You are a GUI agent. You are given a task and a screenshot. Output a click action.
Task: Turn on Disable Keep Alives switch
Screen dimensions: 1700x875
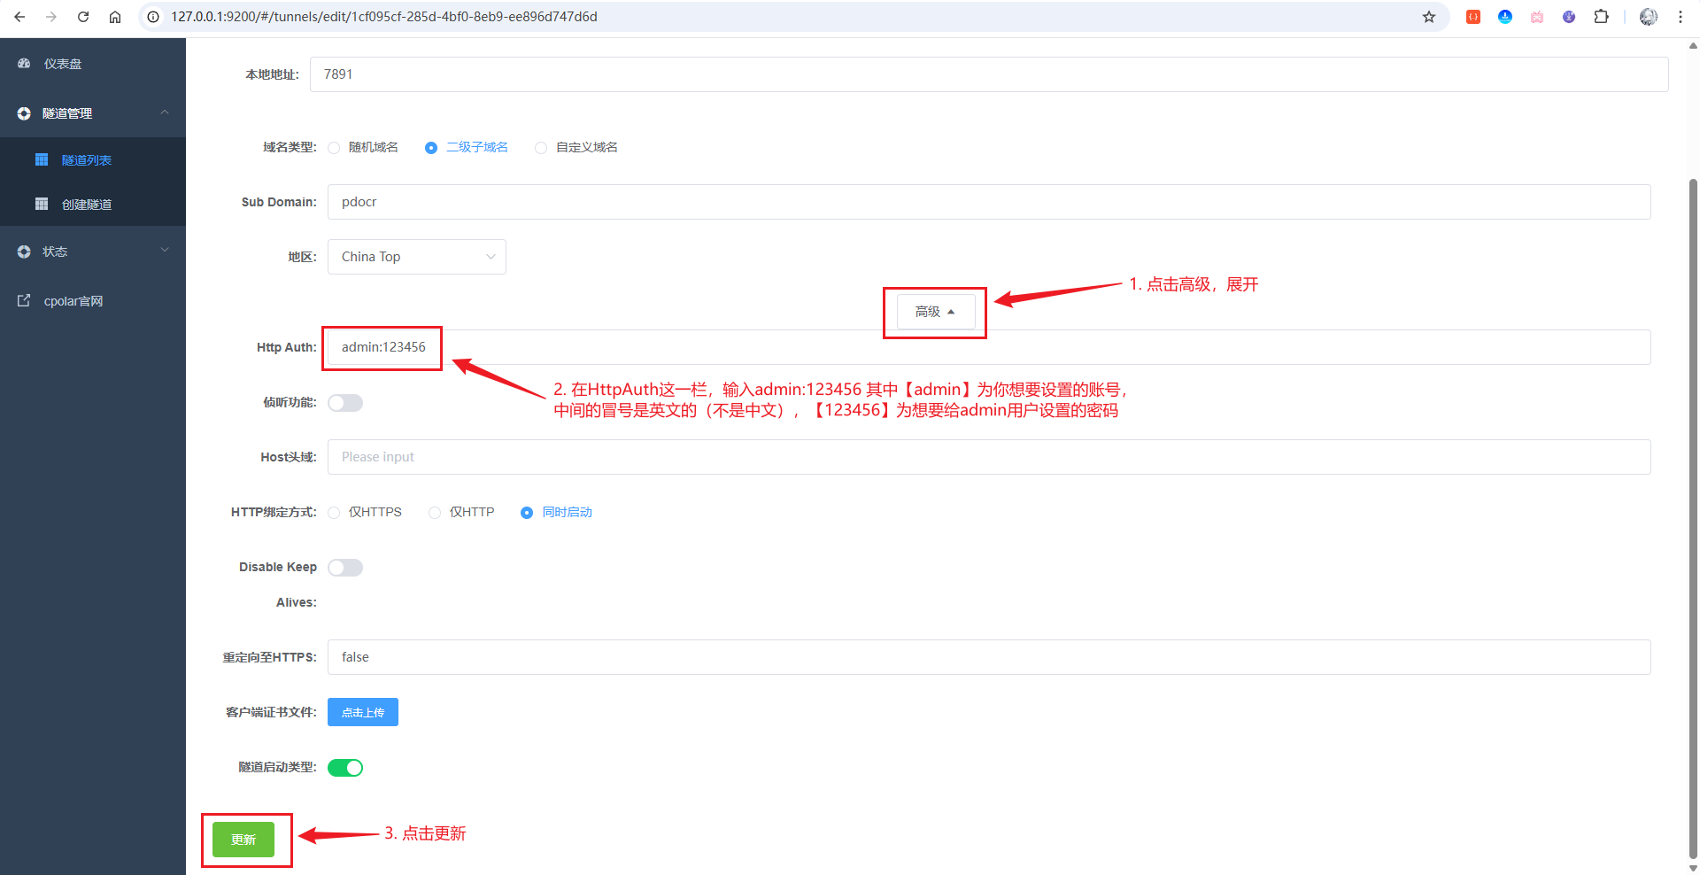[345, 568]
